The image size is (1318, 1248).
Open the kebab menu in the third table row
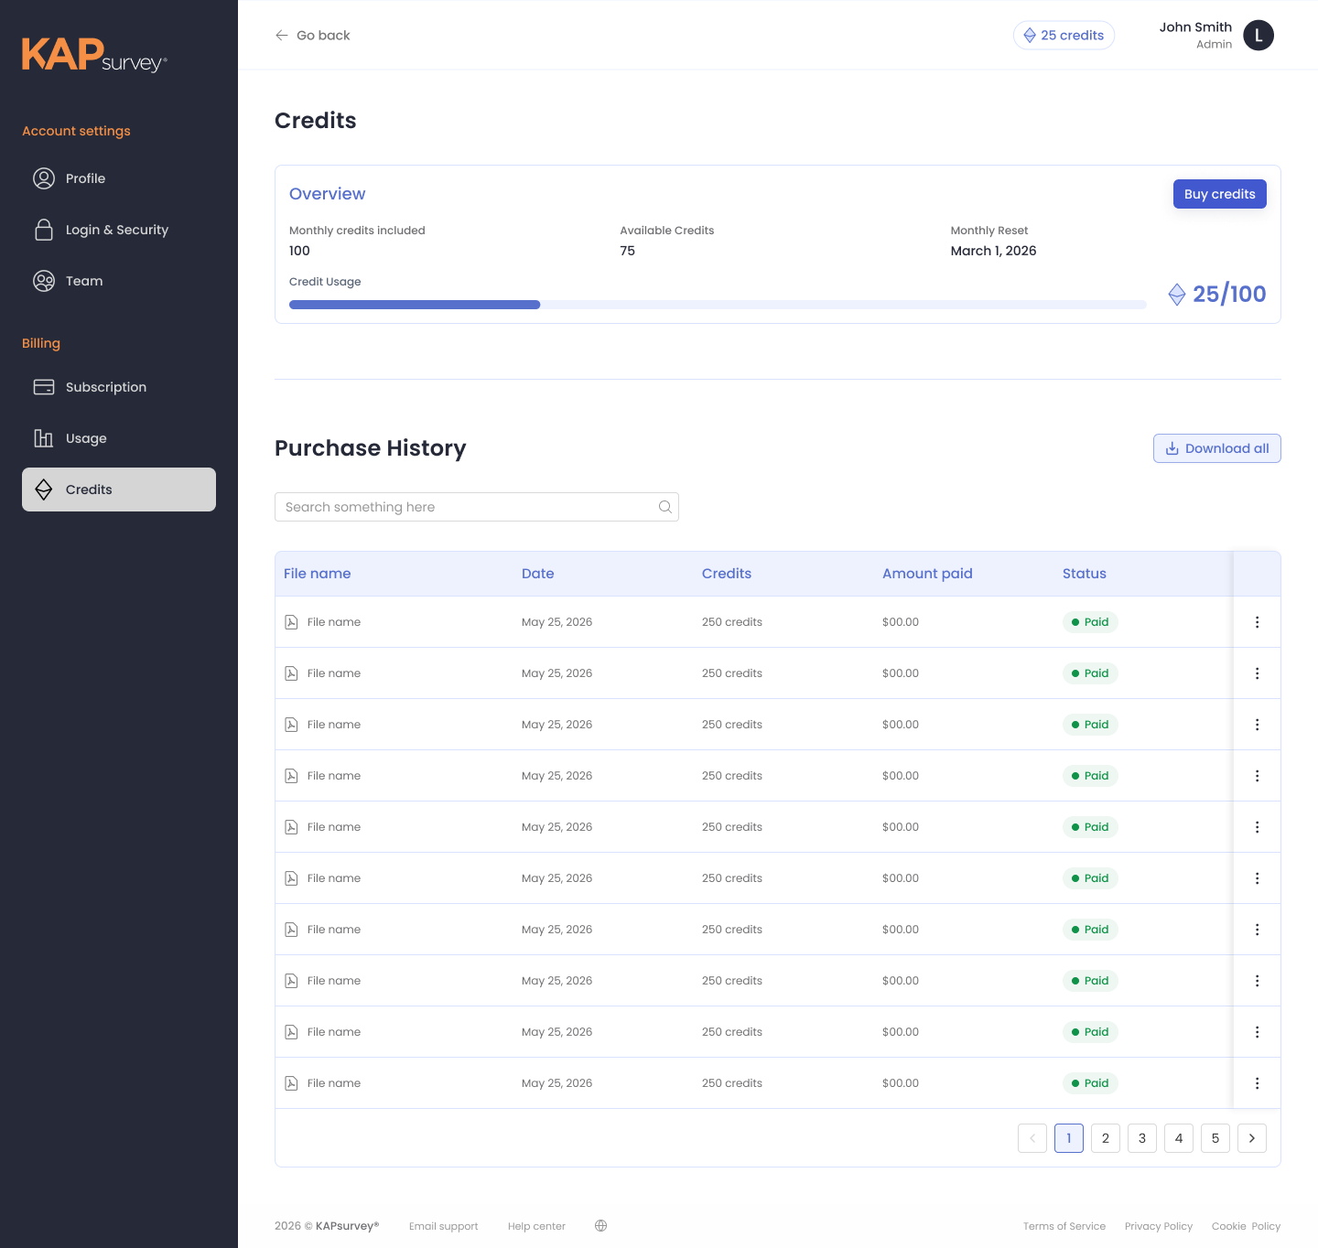pyautogui.click(x=1257, y=725)
